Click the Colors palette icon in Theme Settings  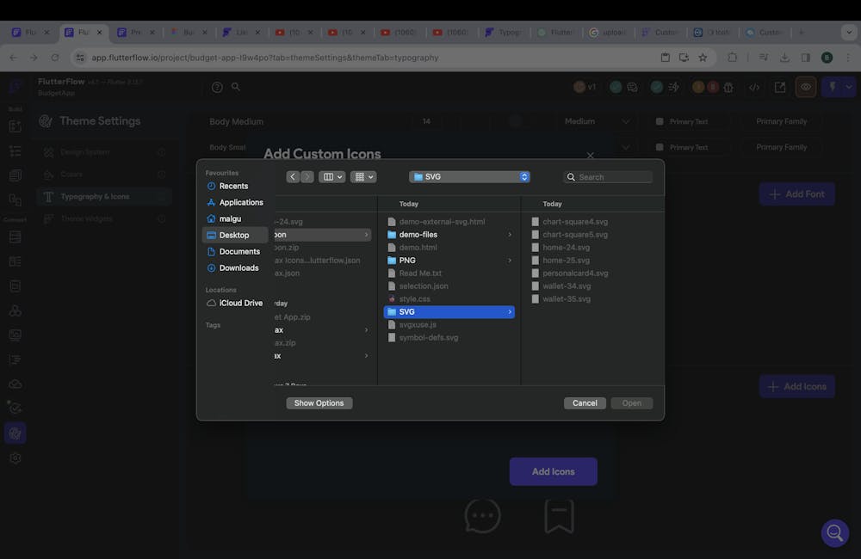click(x=49, y=174)
